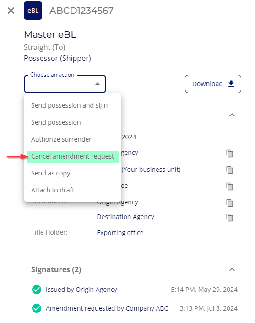Collapse the Choose an action dropdown
The height and width of the screenshot is (323, 255).
[98, 84]
